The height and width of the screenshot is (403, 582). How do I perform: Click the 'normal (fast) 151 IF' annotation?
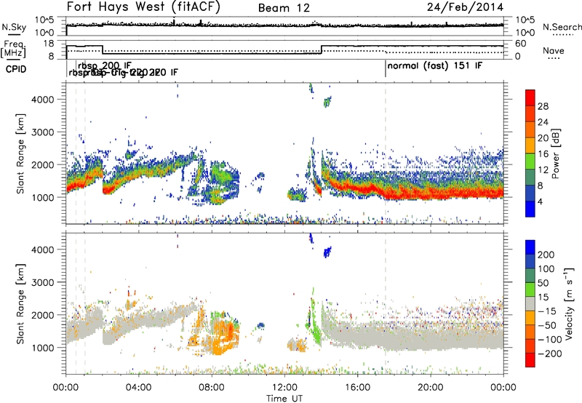pos(434,66)
